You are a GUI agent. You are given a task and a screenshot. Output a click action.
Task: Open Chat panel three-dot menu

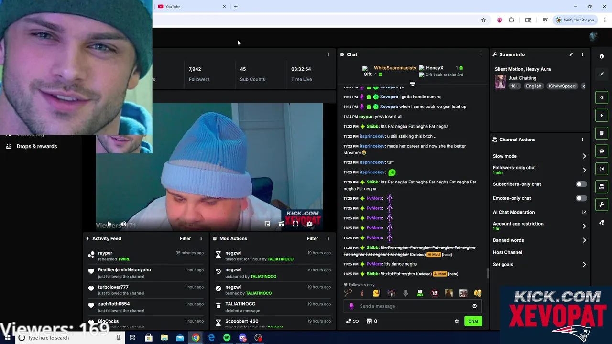click(481, 54)
